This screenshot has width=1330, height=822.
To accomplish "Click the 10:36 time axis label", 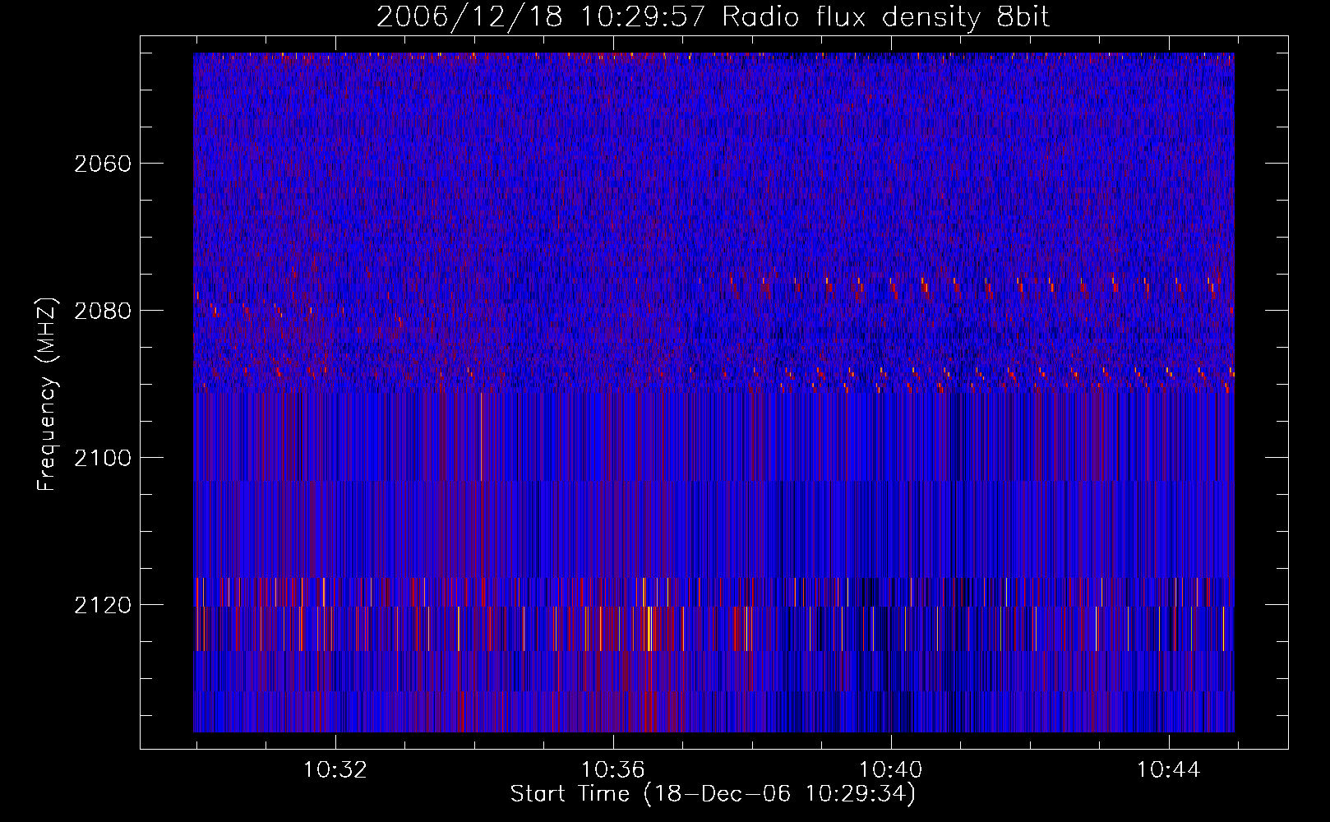I will 613,770.
